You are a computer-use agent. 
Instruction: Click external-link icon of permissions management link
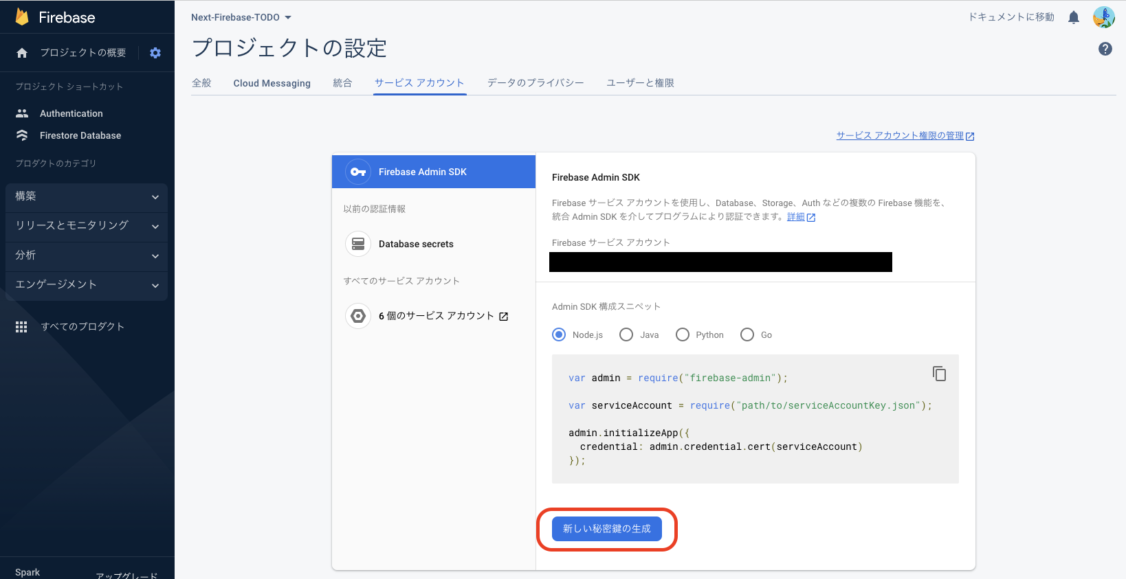click(x=970, y=137)
